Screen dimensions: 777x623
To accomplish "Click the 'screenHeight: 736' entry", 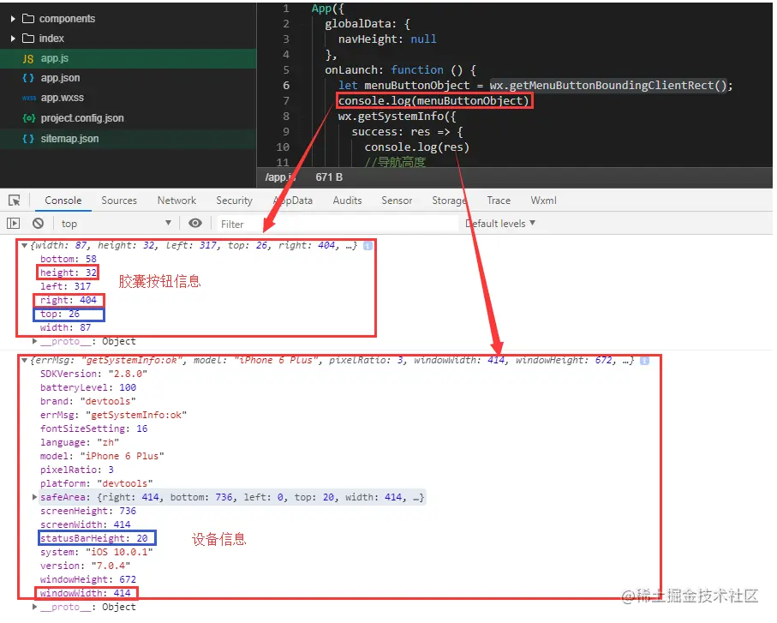I will (88, 511).
